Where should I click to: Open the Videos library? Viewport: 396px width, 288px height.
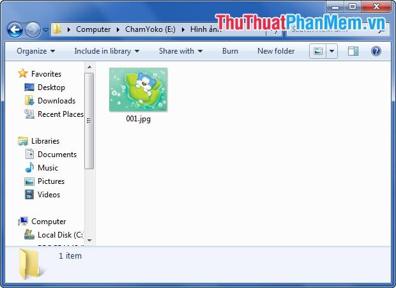pos(49,194)
